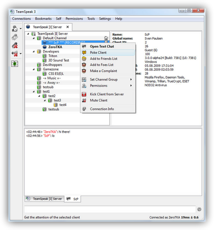The width and height of the screenshot is (214, 230).
Task: Click the Poke Client menu icon
Action: [x=84, y=53]
